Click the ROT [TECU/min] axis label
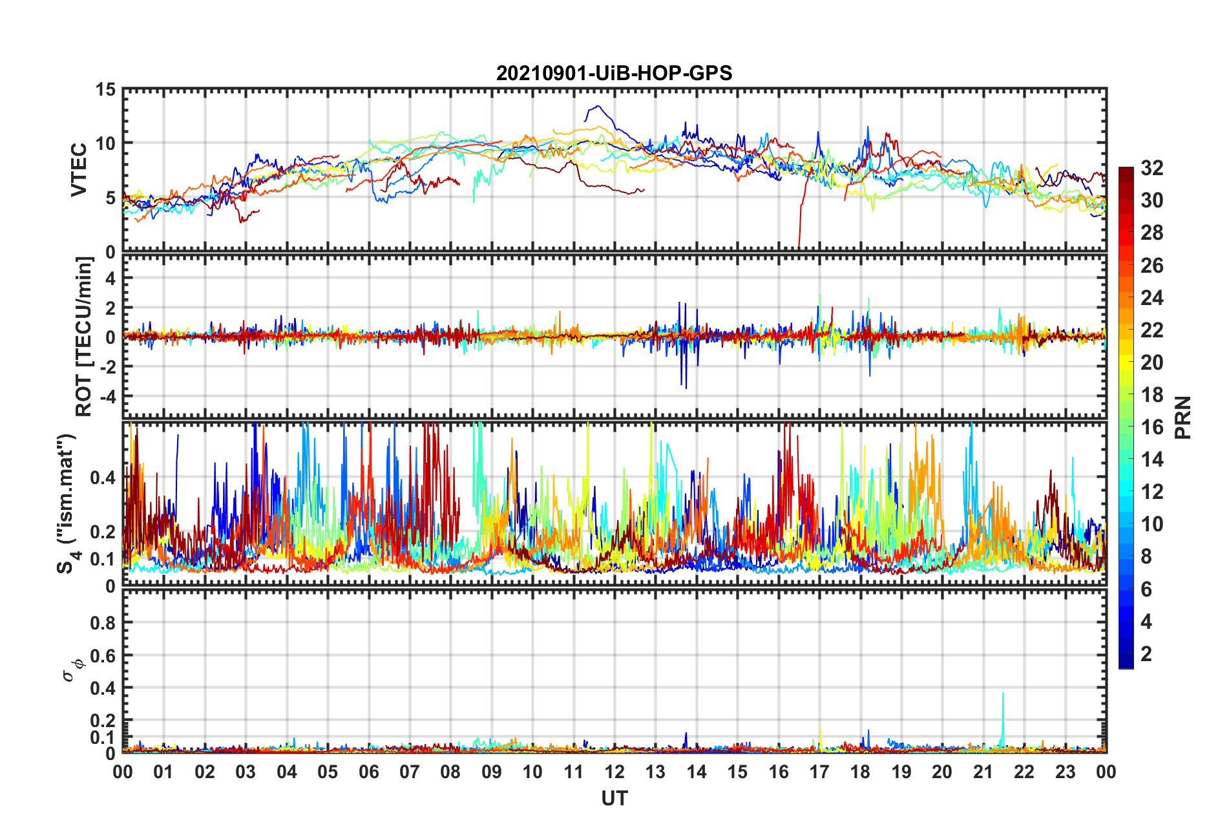The height and width of the screenshot is (835, 1229). point(84,337)
